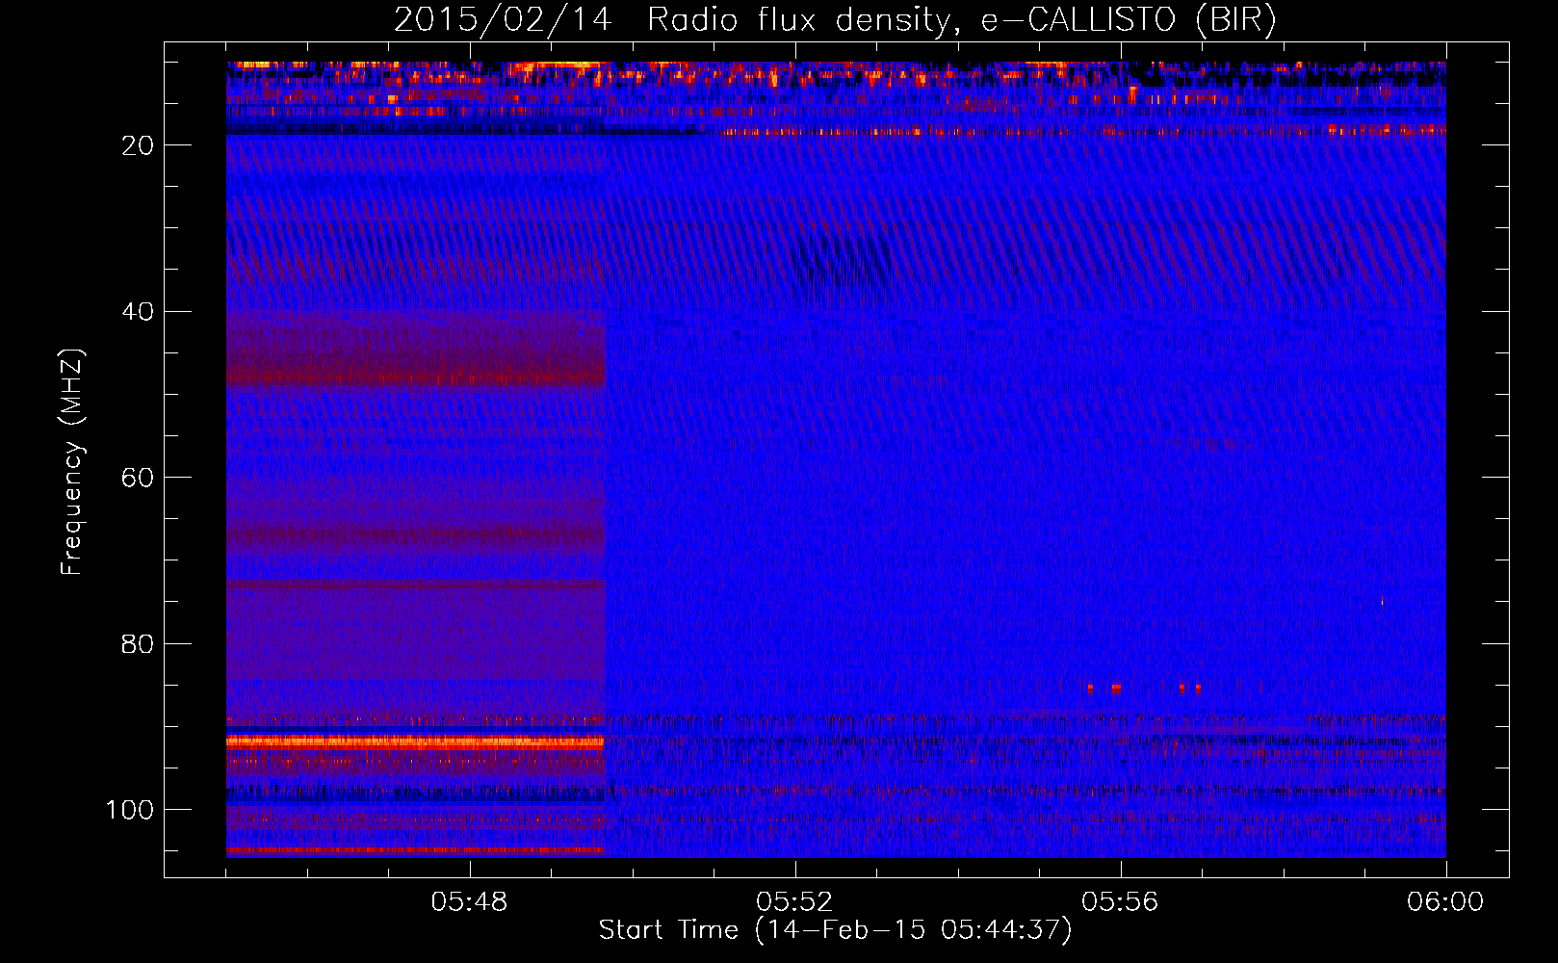Click the 80 MHz frequency tick label
1558x963 pixels.
pyautogui.click(x=139, y=643)
